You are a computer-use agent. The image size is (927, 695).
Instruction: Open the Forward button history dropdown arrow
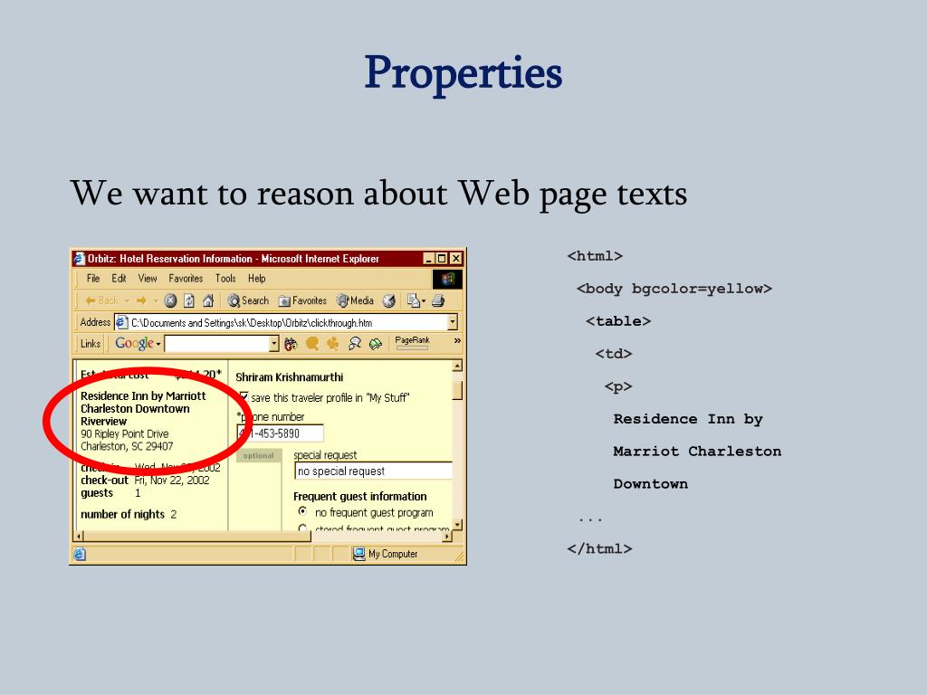(156, 300)
